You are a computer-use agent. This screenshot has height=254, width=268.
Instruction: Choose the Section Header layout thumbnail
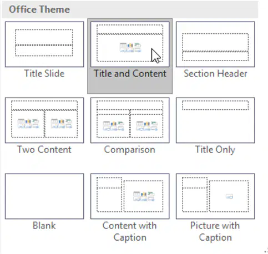pos(215,44)
